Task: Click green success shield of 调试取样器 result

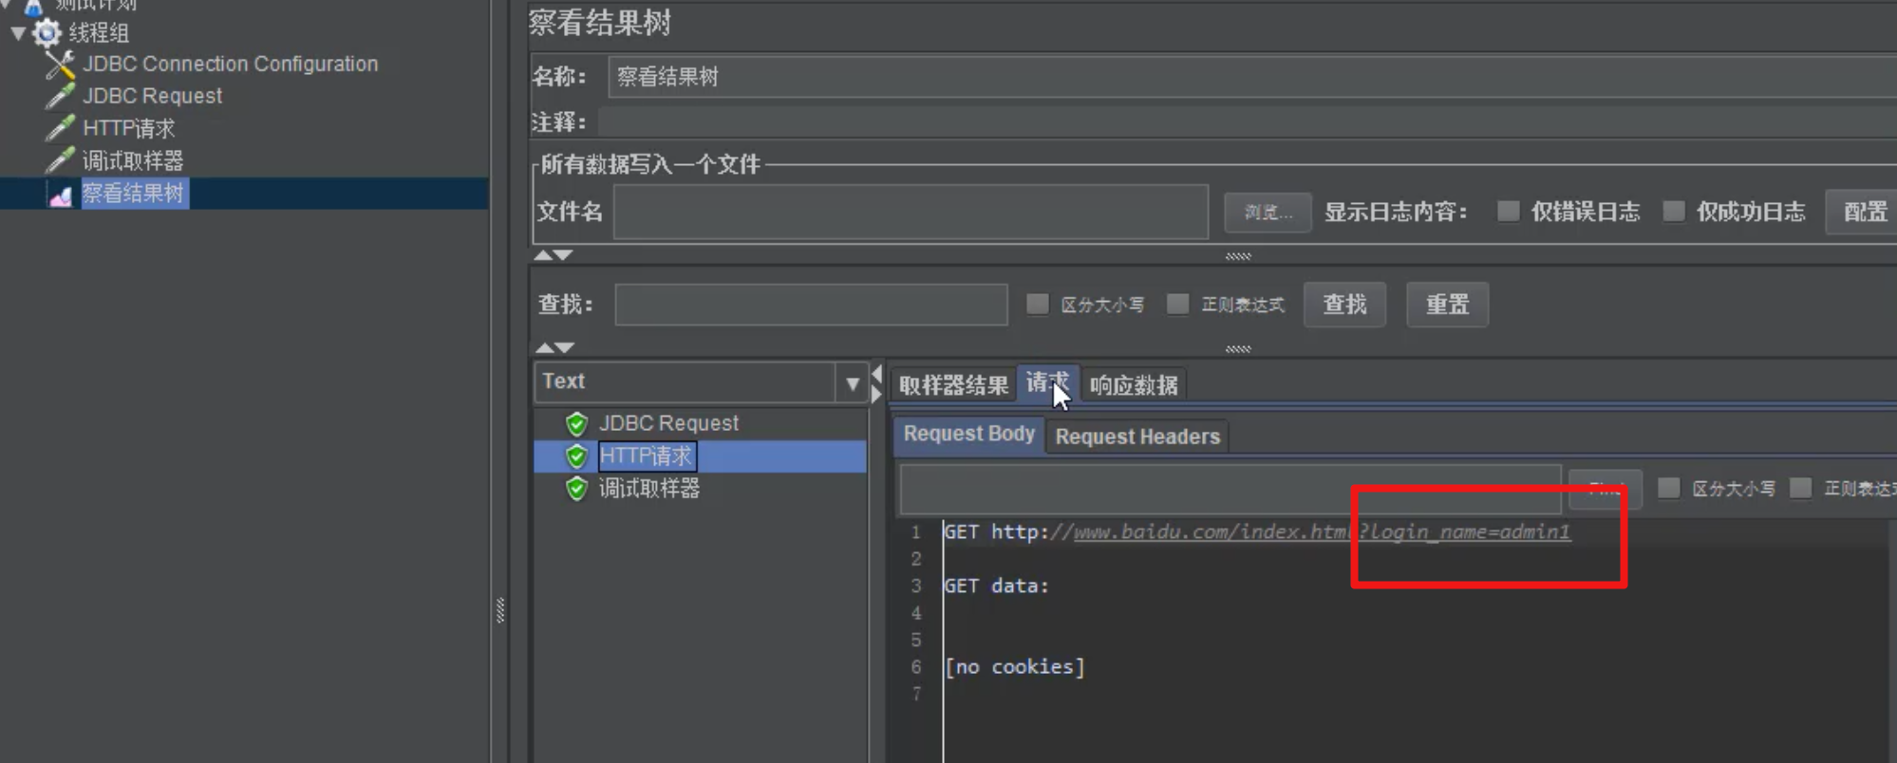Action: [576, 489]
